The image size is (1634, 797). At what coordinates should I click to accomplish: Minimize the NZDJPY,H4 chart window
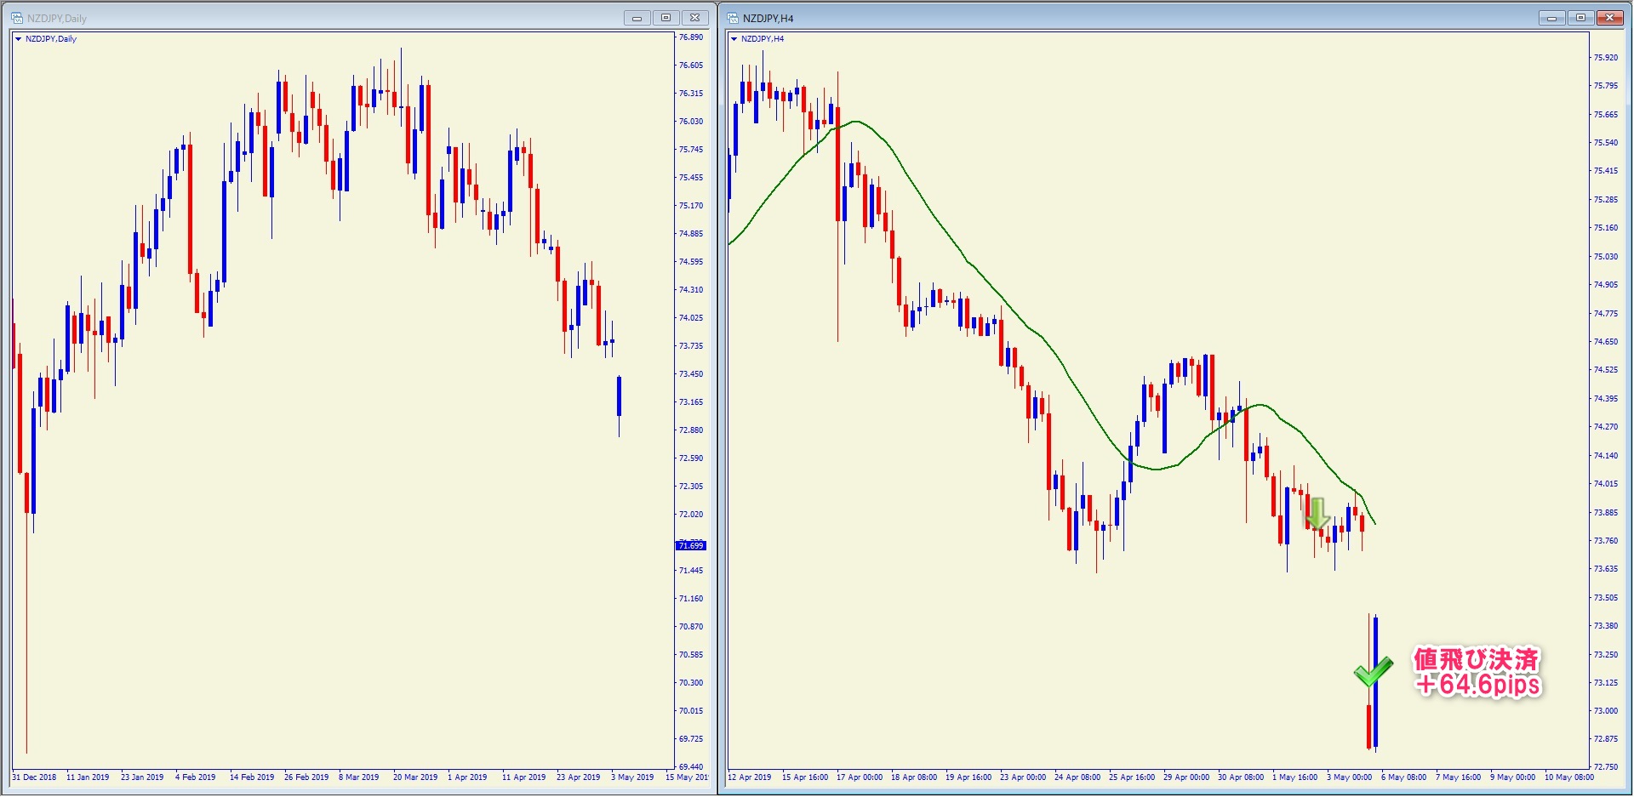point(1551,18)
